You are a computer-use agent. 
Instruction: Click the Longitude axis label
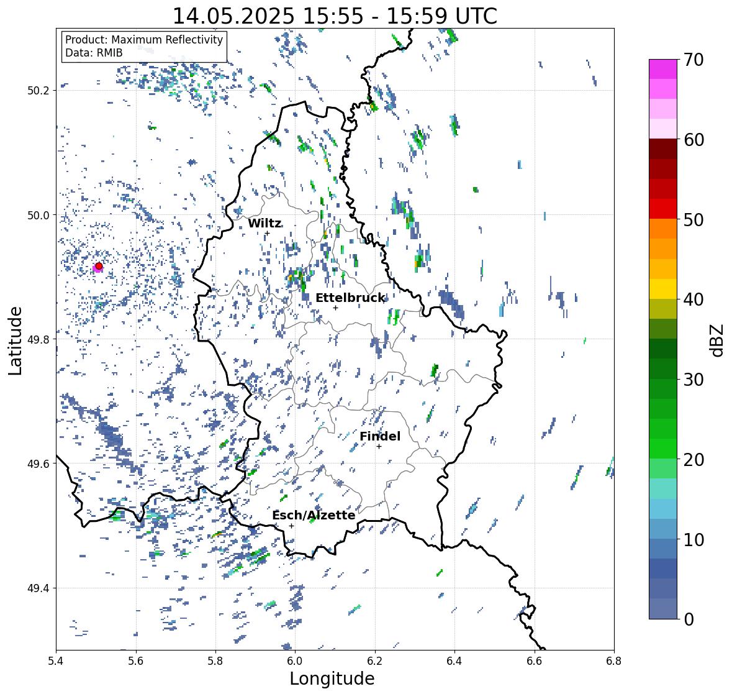tap(332, 678)
